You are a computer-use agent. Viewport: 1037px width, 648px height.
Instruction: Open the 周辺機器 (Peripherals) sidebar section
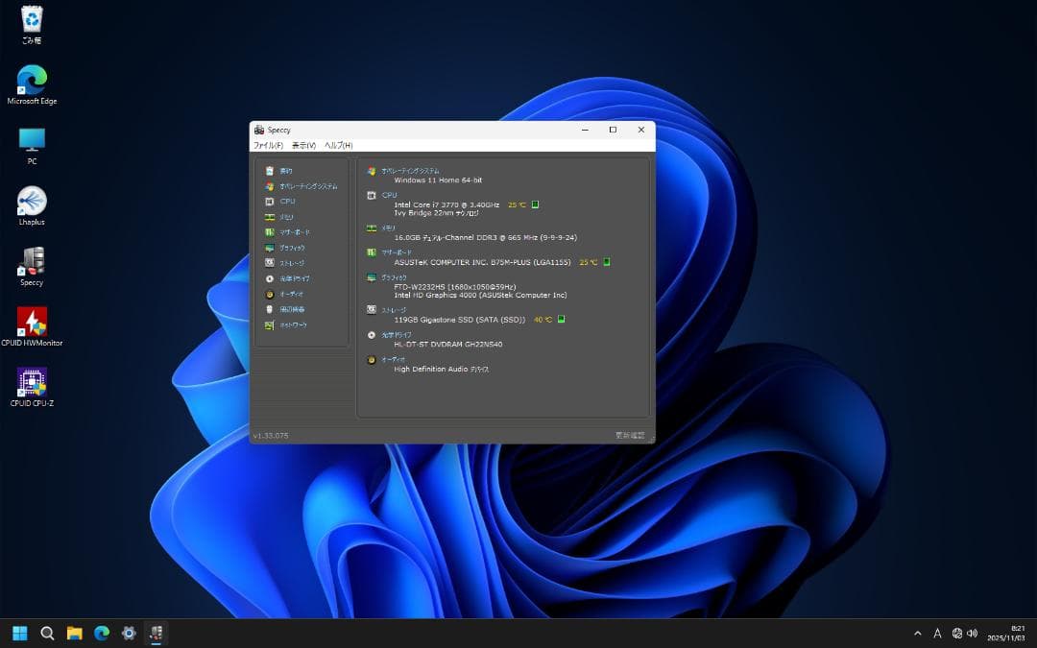(292, 309)
